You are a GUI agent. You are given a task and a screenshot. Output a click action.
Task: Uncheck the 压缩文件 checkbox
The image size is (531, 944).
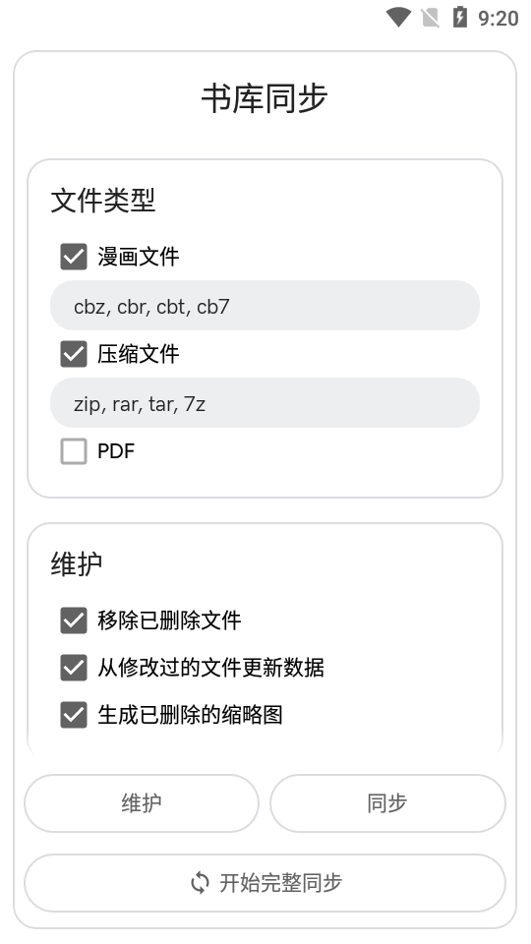coord(74,354)
